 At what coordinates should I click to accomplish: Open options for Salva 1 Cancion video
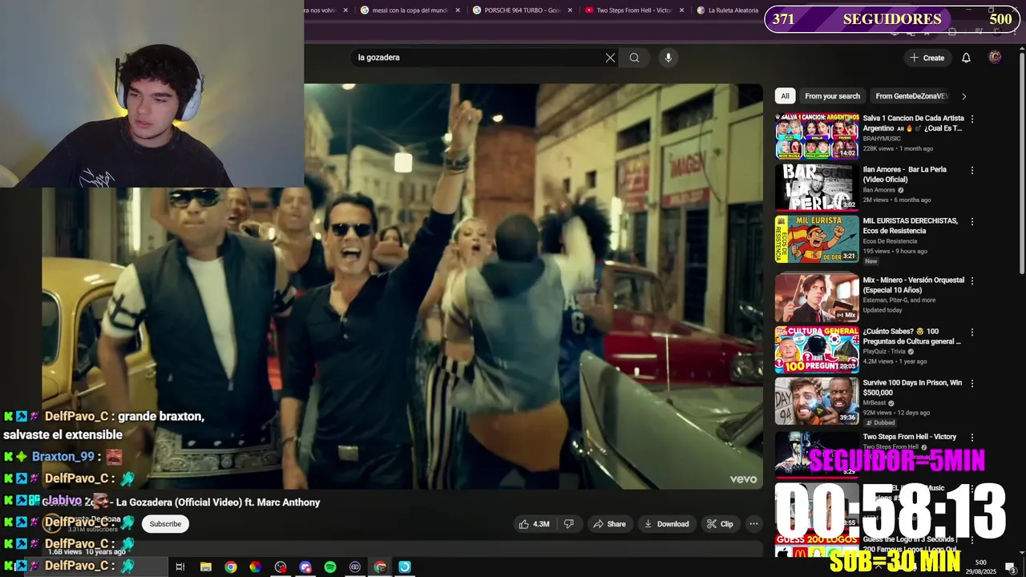coord(972,119)
